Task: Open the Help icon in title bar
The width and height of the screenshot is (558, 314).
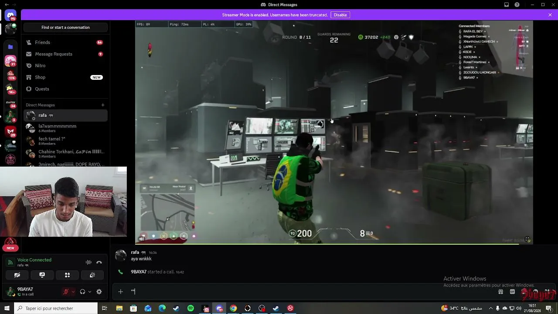Action: coord(517,5)
